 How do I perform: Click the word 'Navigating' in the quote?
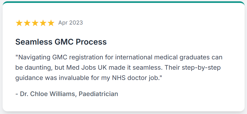point(34,58)
